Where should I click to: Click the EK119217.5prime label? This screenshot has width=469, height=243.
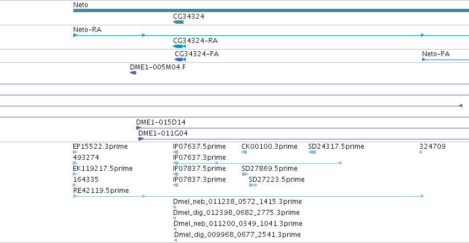tap(103, 169)
